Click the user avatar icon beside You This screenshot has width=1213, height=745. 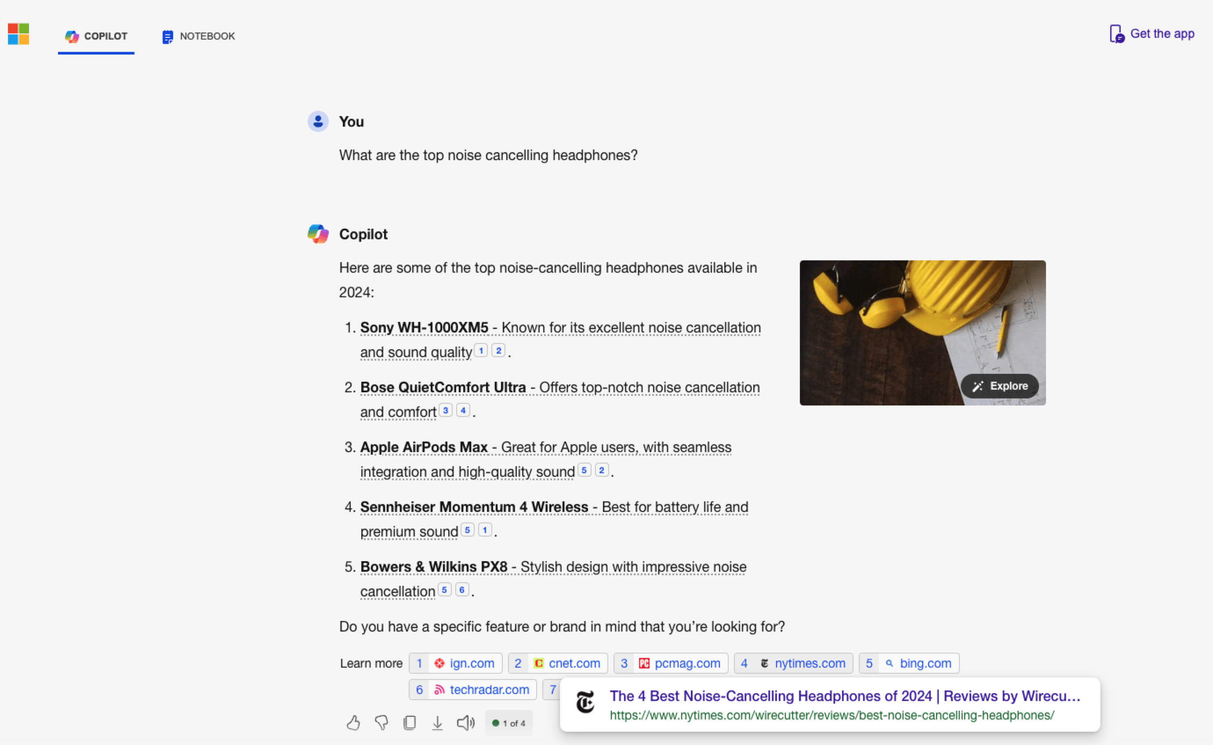[318, 121]
